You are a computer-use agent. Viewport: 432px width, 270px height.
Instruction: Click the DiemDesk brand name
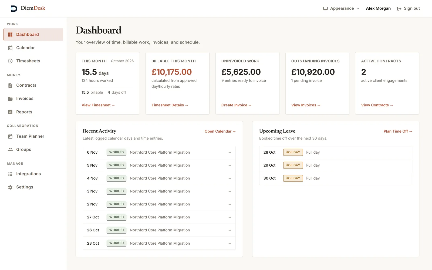point(33,8)
